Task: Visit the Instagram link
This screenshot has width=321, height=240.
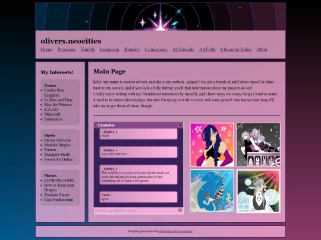Action: coord(109,49)
